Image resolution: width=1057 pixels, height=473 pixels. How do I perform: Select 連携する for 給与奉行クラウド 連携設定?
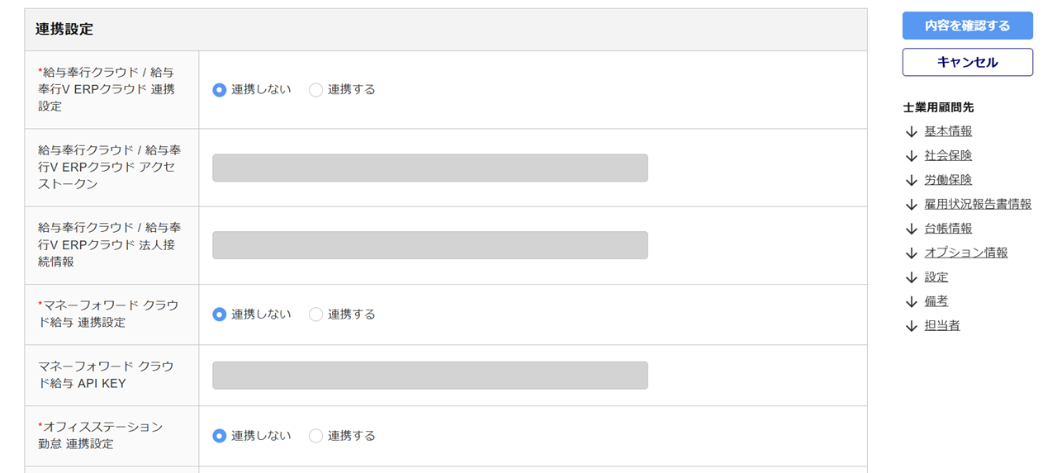[315, 90]
